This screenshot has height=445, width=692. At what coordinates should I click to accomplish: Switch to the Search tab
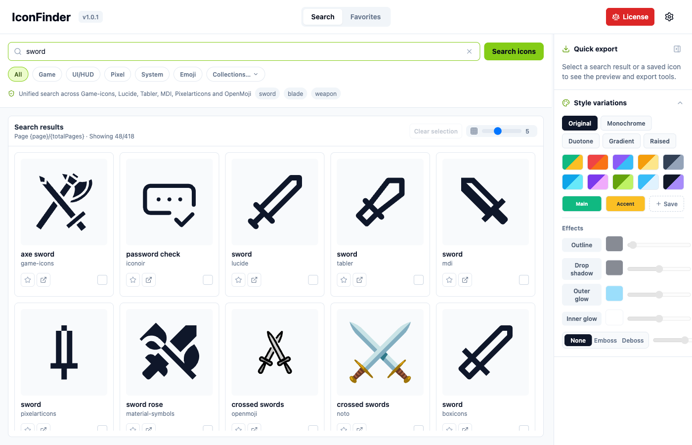[323, 17]
